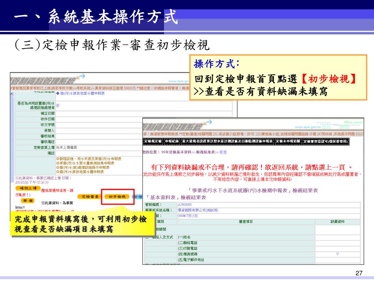Screen dimensions: 374x281
Task: Click the company name 環資國際有限公司(測試用)
Action: (198, 210)
